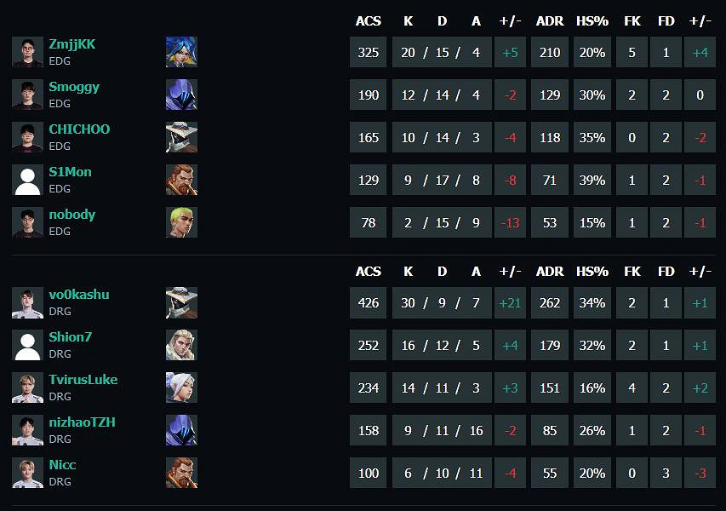Viewport: 726px width, 511px height.
Task: Open Breach's agent icon next to Nicc
Action: pos(181,472)
